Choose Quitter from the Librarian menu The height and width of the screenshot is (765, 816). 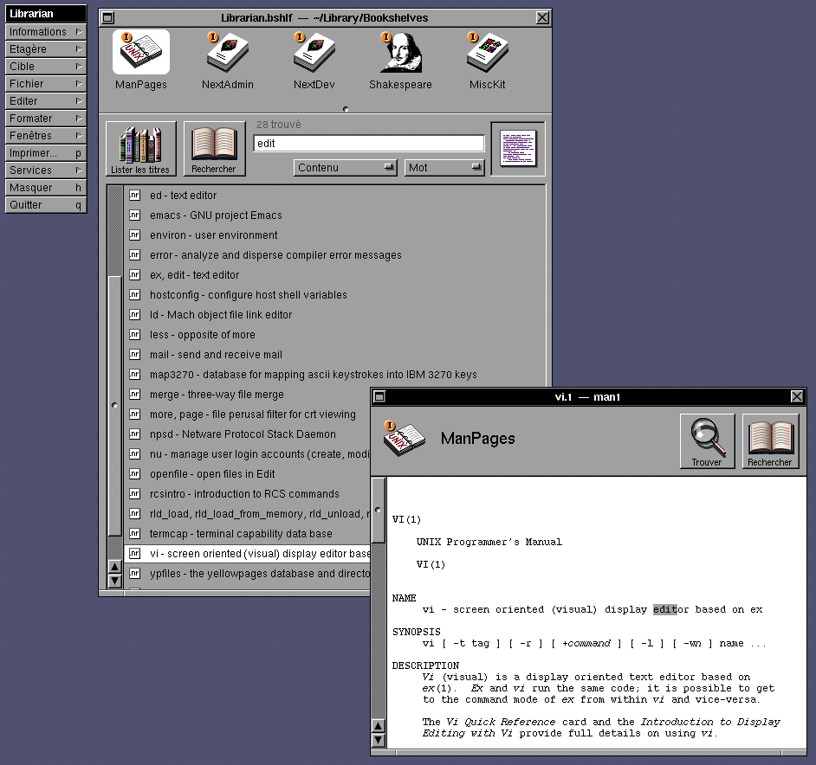(46, 204)
